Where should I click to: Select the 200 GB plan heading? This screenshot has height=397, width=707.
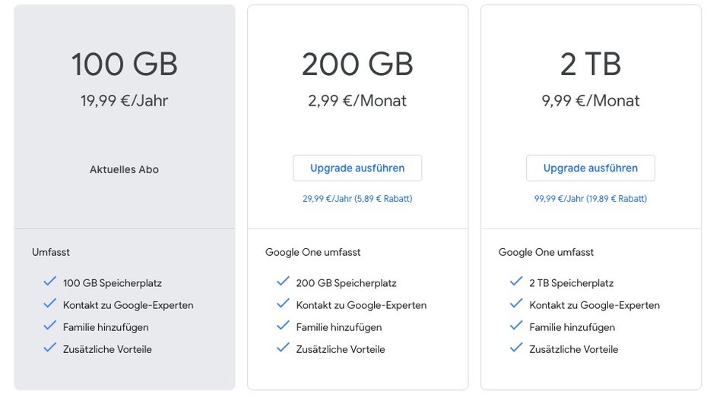pyautogui.click(x=357, y=65)
